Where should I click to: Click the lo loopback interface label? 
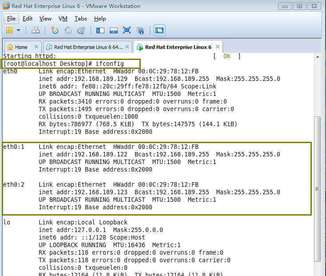pos(7,222)
